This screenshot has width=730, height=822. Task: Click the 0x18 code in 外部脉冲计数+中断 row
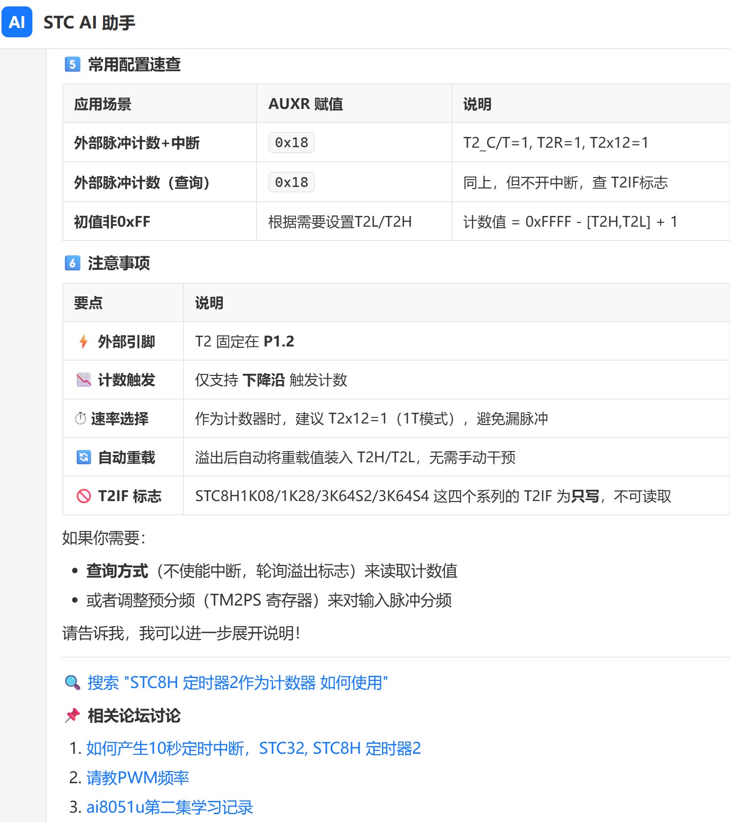[x=291, y=142]
